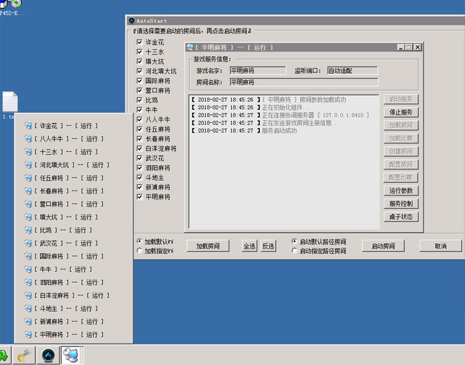The height and width of the screenshot is (365, 465).
Task: Click the 游戏名字 text field
Action: click(x=257, y=71)
